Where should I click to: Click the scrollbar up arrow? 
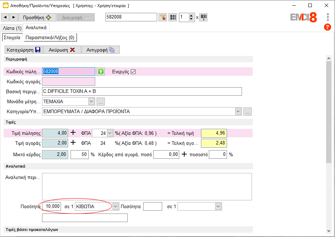click(329, 58)
